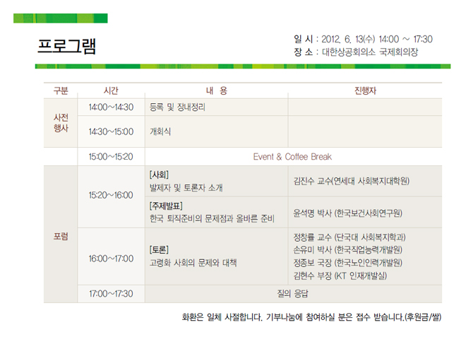The image size is (473, 337).
Task: Select speaker 윤석명 박사 entry
Action: click(347, 212)
